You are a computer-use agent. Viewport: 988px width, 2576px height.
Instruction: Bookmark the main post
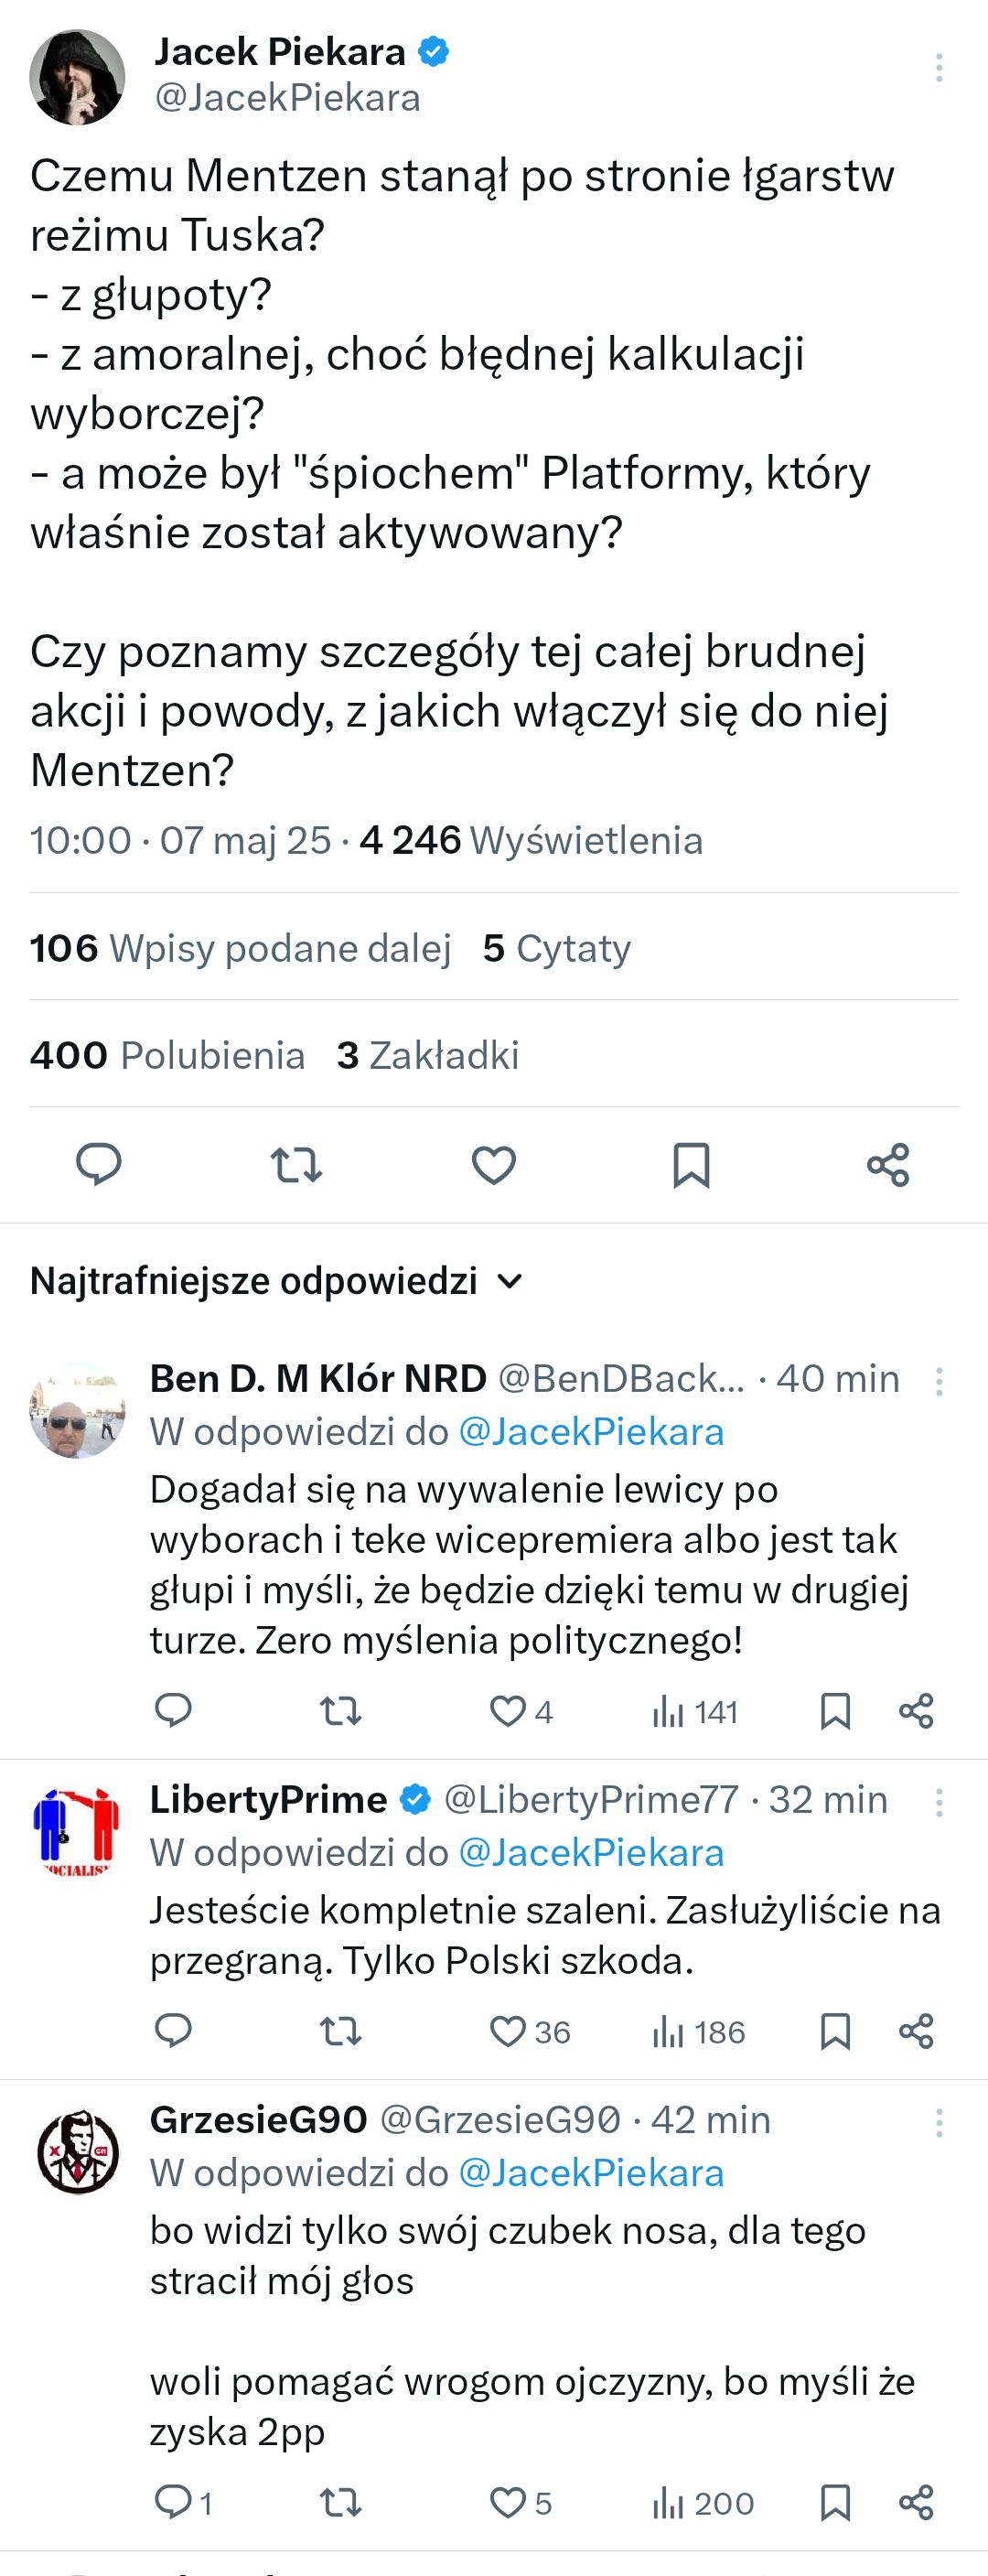(691, 1164)
